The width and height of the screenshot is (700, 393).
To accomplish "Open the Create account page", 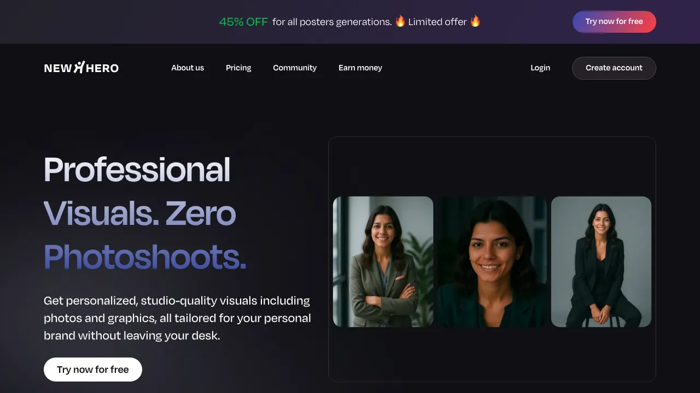I will pyautogui.click(x=614, y=68).
